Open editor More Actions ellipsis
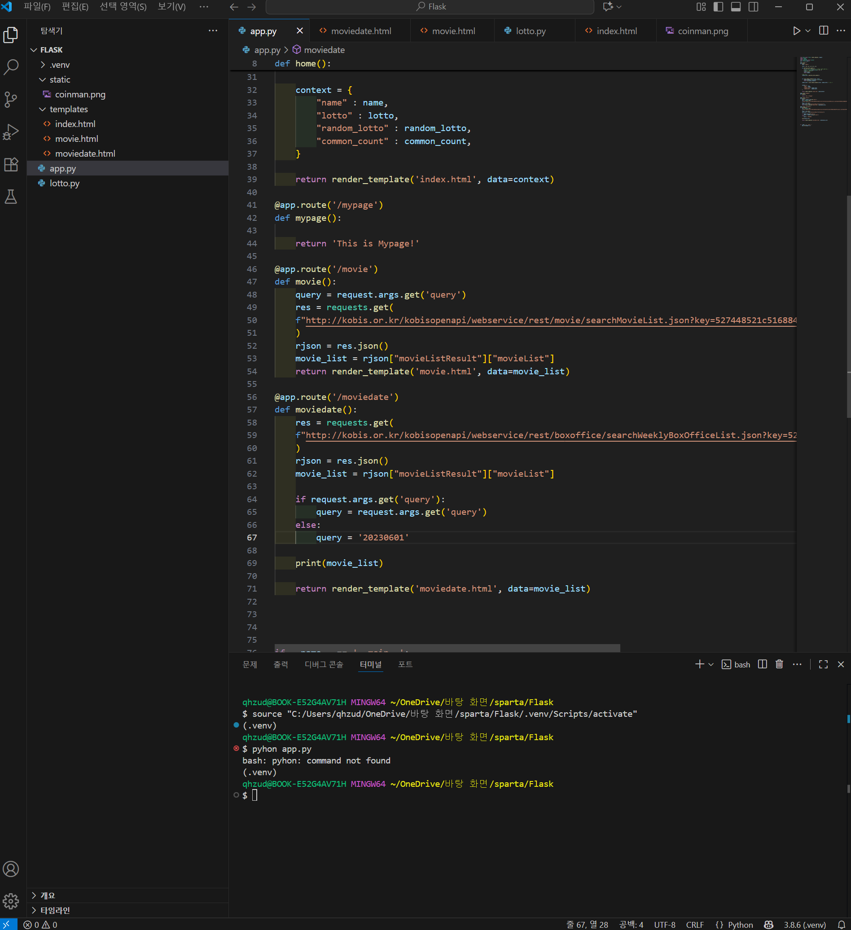 tap(841, 31)
